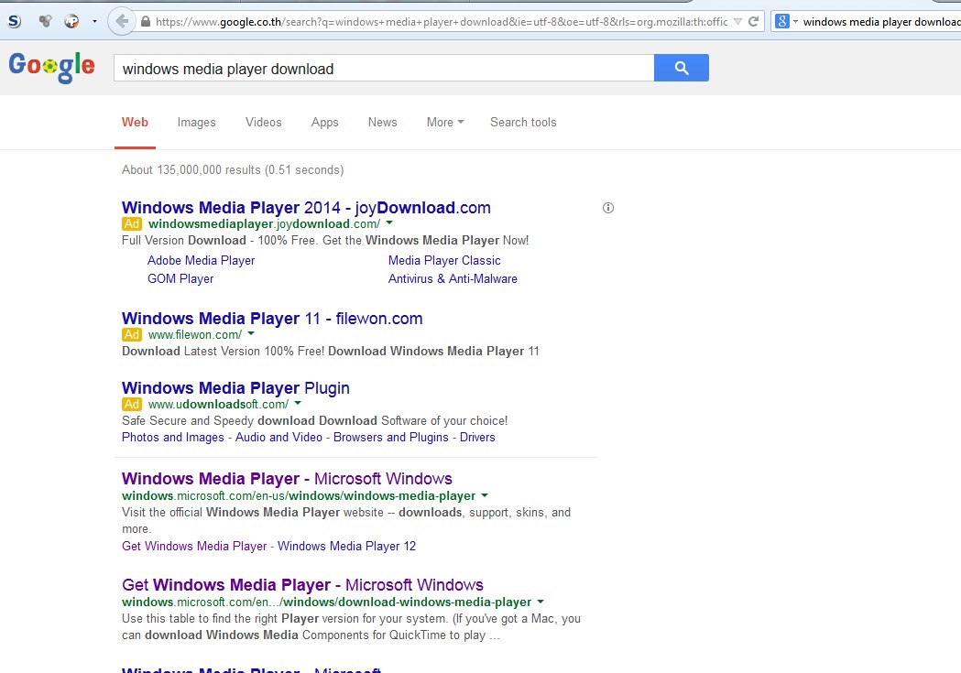The width and height of the screenshot is (961, 673).
Task: Open Windows Media Player - Microsoft Windows result
Action: 287,479
